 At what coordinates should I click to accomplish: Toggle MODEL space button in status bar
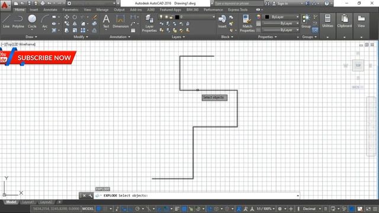(x=88, y=209)
